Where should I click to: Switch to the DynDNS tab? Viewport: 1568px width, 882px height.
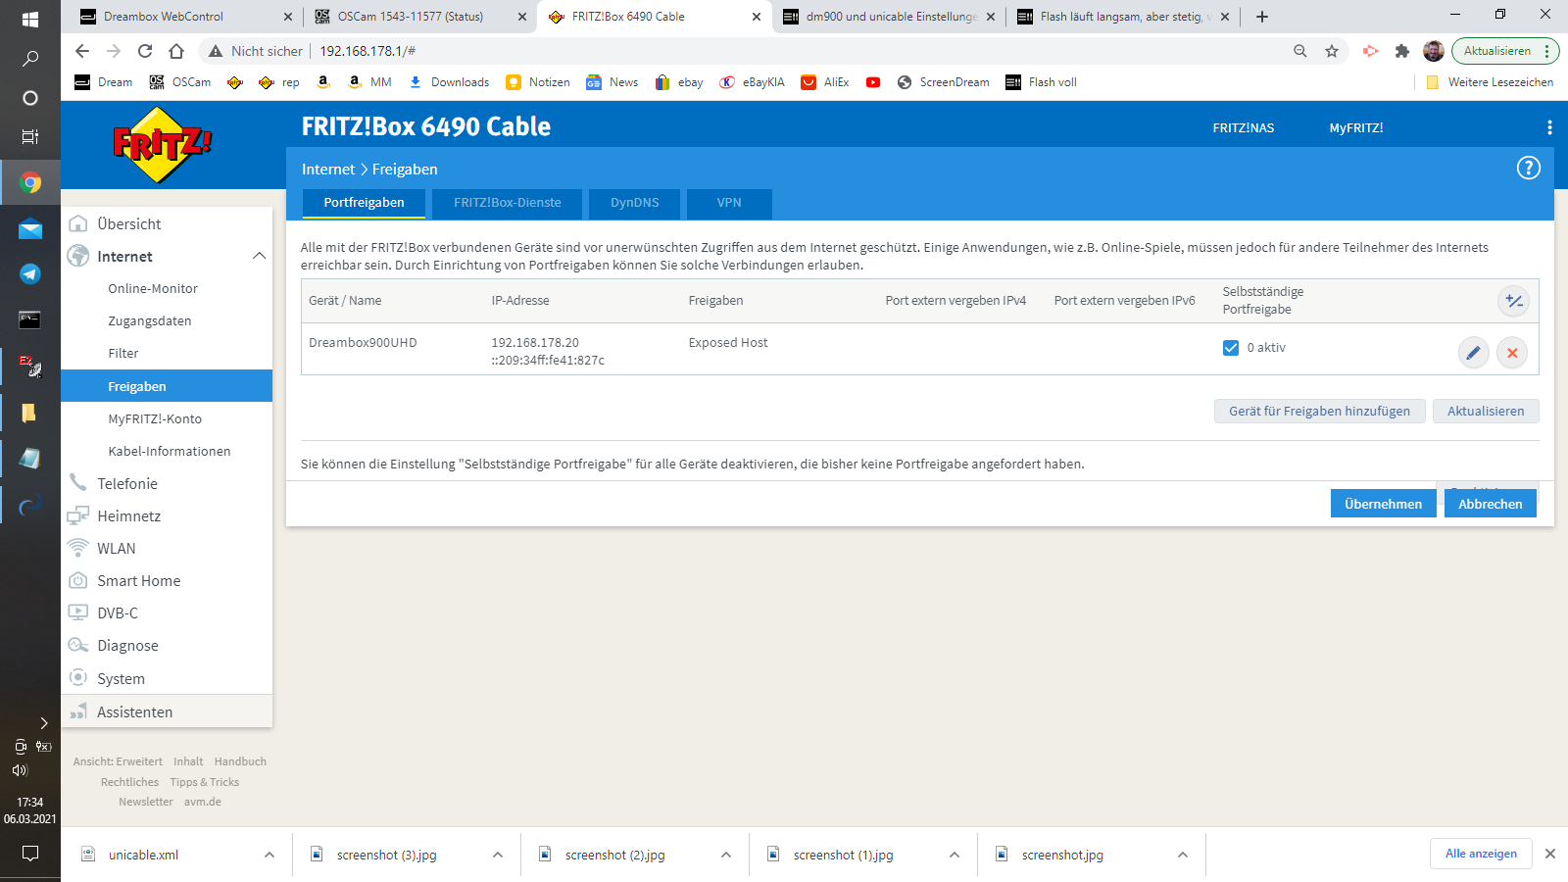pos(634,203)
